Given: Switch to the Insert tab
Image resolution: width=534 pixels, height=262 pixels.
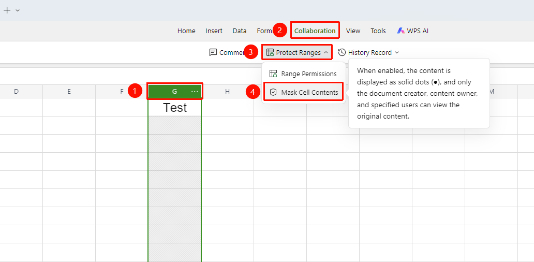Looking at the screenshot, I should (214, 31).
